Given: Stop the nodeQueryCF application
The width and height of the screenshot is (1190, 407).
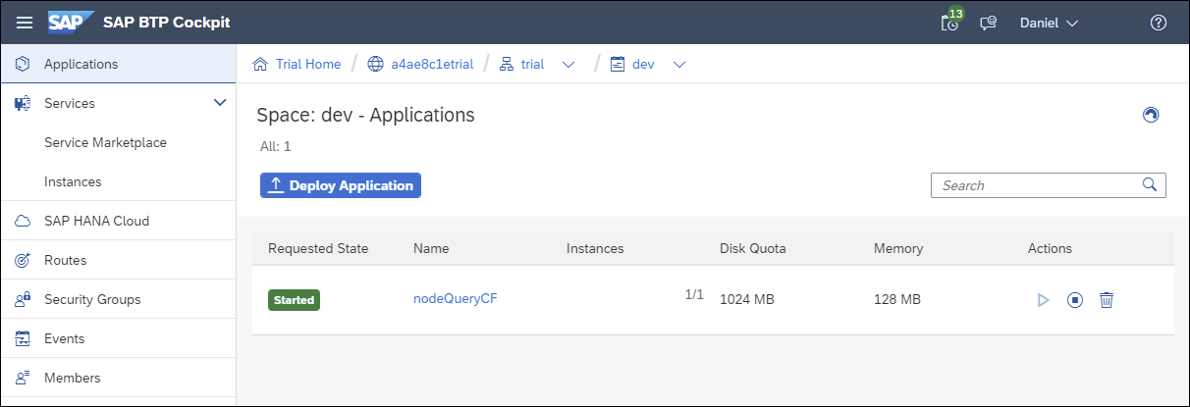Looking at the screenshot, I should [1075, 299].
